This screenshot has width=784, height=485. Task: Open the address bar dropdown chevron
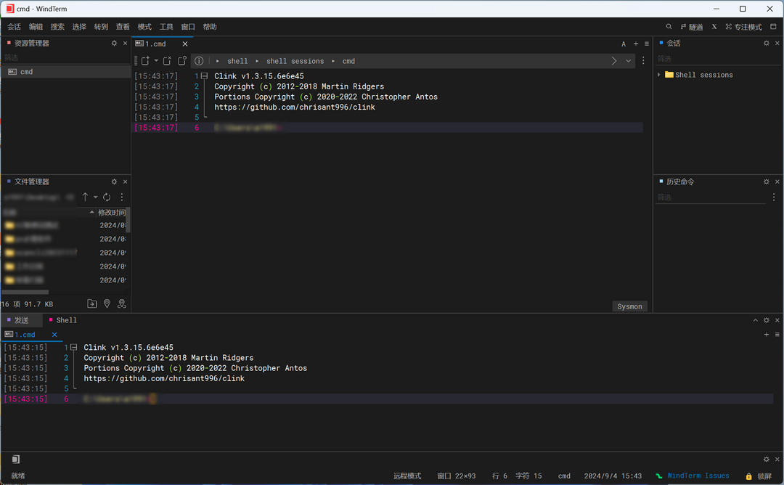click(629, 61)
